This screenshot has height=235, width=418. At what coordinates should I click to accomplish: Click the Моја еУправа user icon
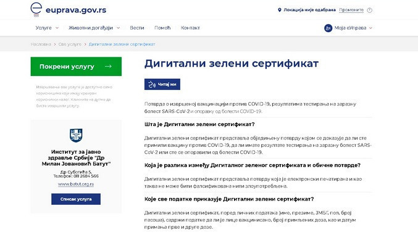point(328,28)
